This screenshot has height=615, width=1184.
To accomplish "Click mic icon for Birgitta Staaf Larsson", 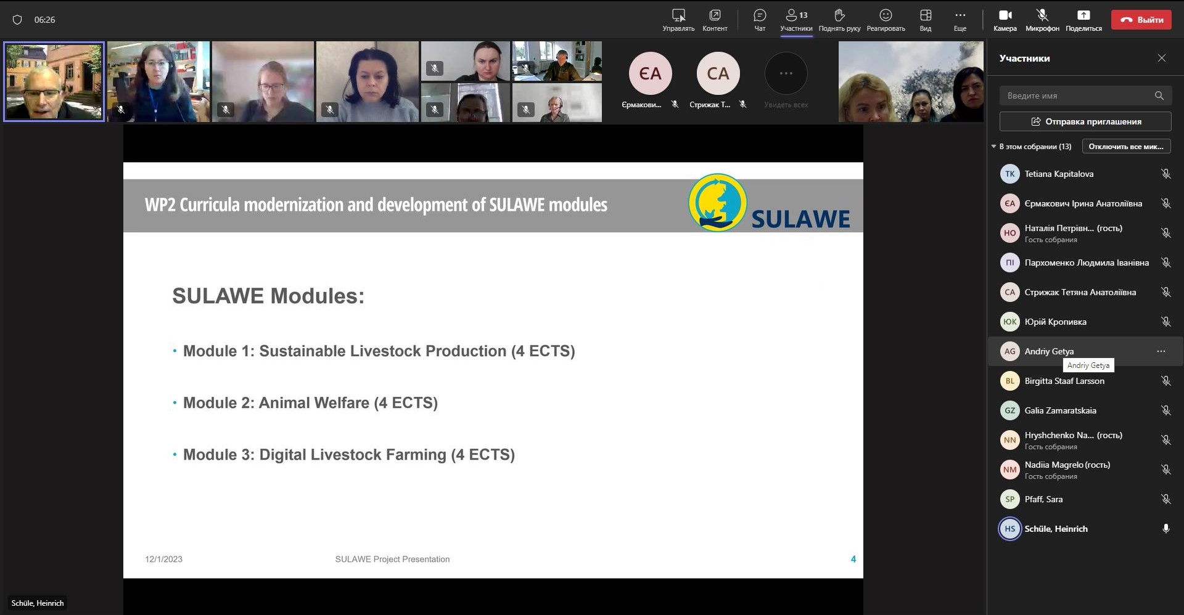I will (1165, 381).
